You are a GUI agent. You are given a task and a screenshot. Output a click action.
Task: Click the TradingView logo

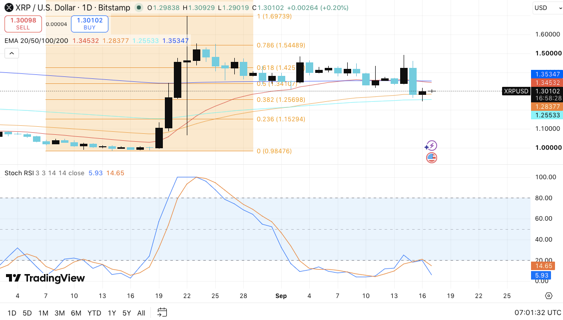coord(45,278)
